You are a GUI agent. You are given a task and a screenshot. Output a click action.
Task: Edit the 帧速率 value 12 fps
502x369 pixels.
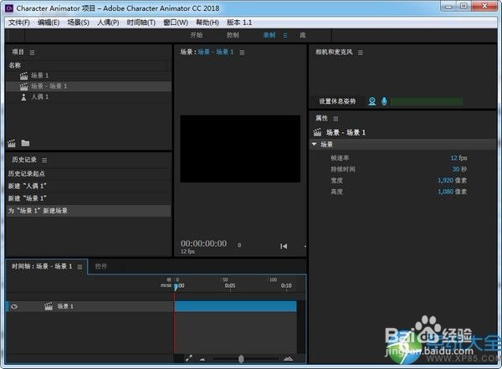[458, 158]
